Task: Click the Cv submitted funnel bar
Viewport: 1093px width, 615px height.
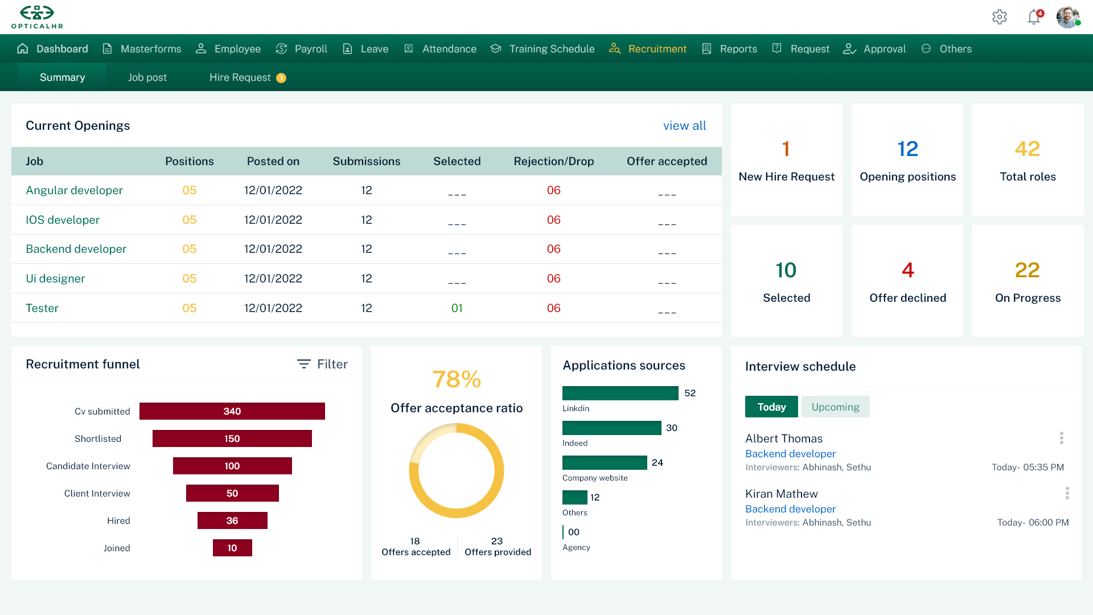Action: point(232,411)
